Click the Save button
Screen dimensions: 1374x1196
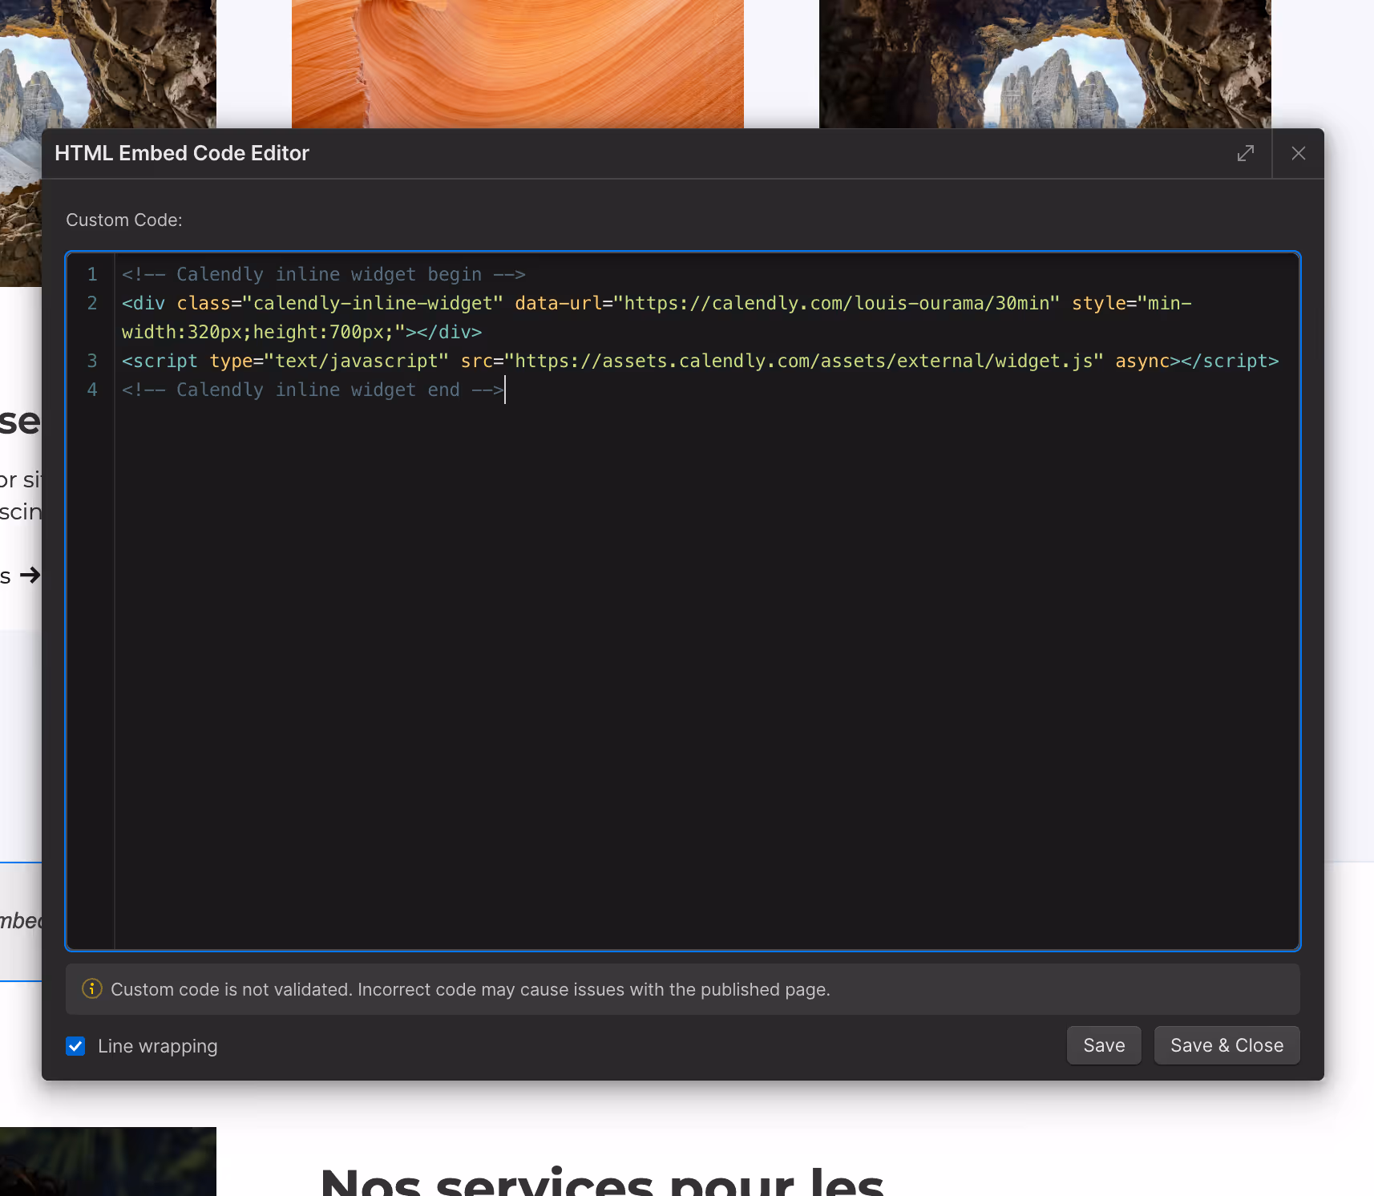coord(1104,1045)
